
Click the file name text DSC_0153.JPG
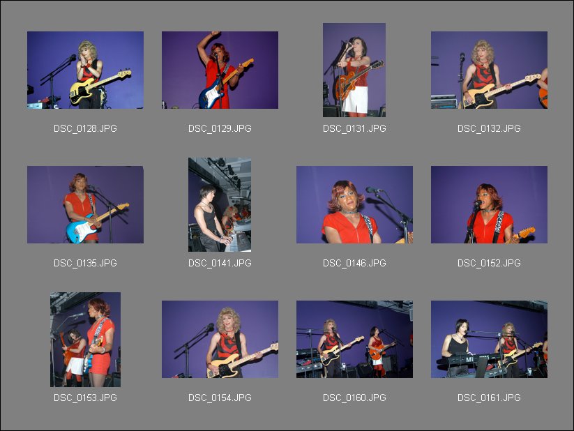click(85, 398)
